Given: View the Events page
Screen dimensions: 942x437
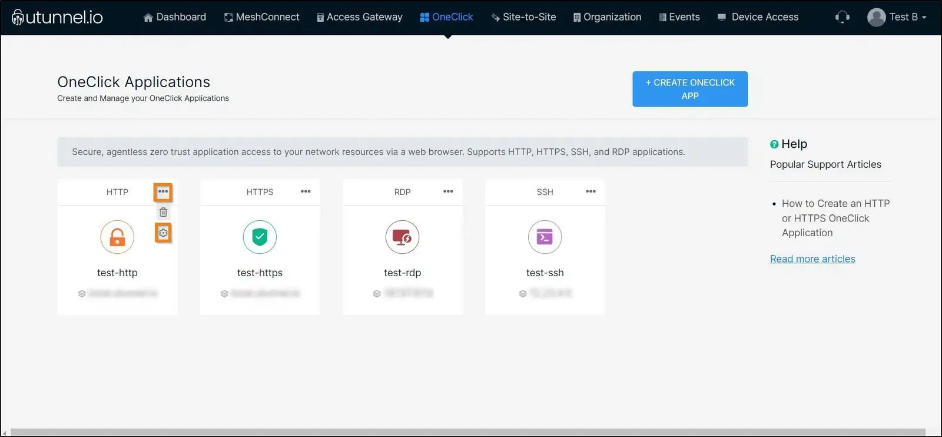Looking at the screenshot, I should point(679,17).
